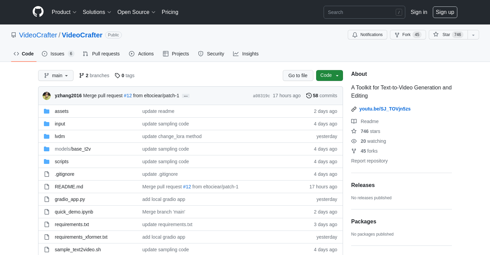Click the star icon beside 746 stars
490x255 pixels.
(354, 131)
